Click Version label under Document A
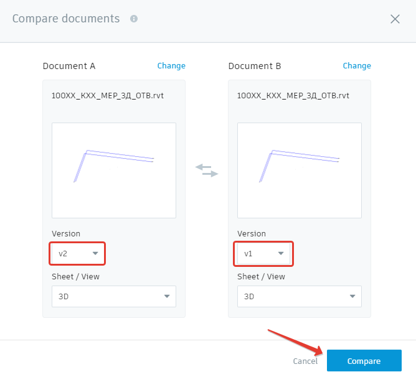 [66, 233]
